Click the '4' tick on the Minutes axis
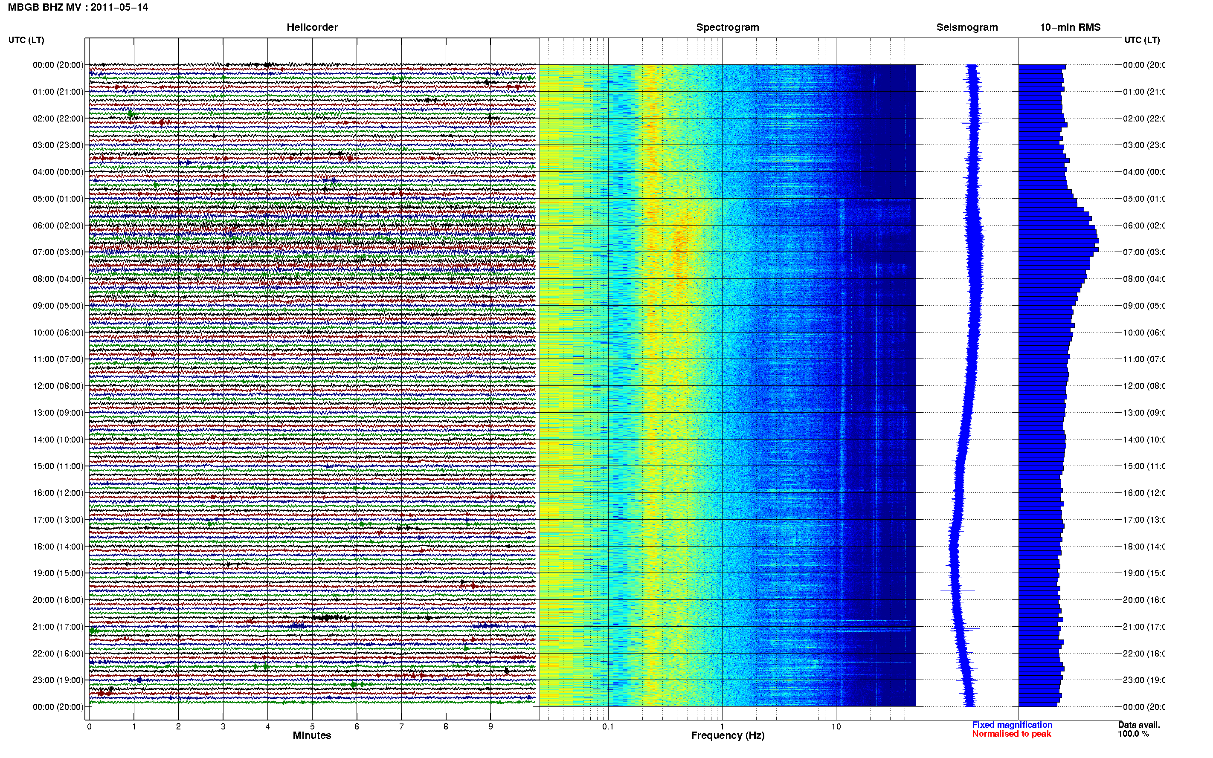Image resolution: width=1213 pixels, height=758 pixels. [x=268, y=726]
